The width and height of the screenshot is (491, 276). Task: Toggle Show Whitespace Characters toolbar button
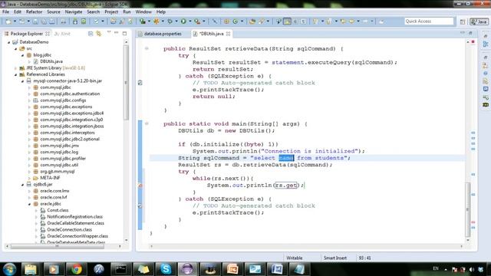[x=303, y=21]
